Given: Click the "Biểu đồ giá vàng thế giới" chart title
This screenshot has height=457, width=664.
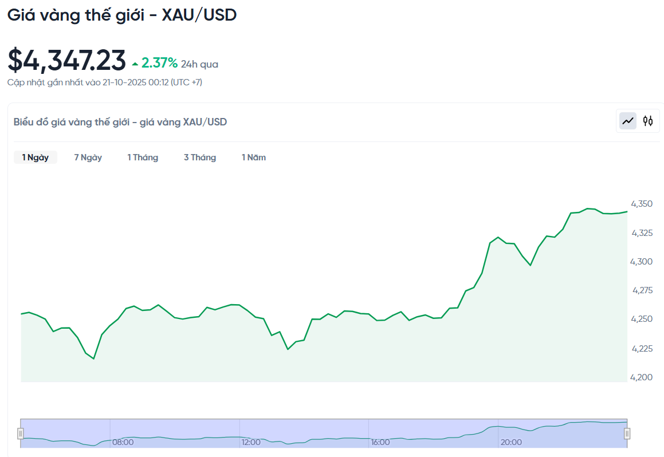Looking at the screenshot, I should point(120,122).
